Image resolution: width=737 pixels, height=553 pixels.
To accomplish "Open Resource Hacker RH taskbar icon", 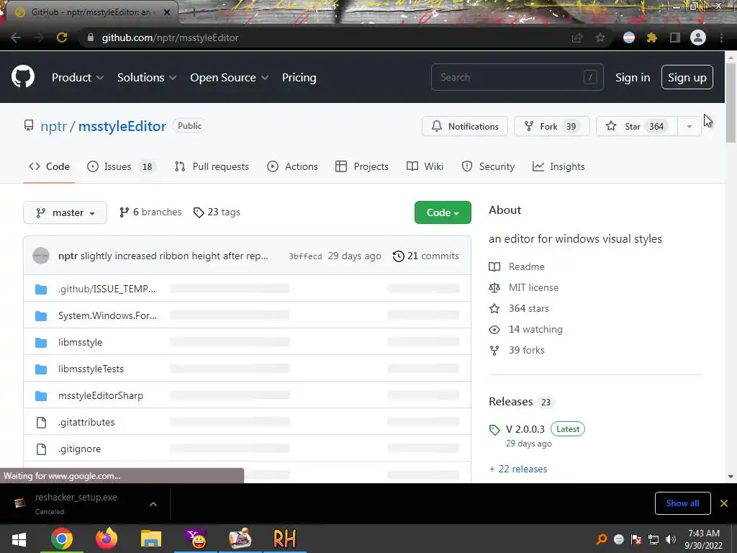I will [285, 539].
